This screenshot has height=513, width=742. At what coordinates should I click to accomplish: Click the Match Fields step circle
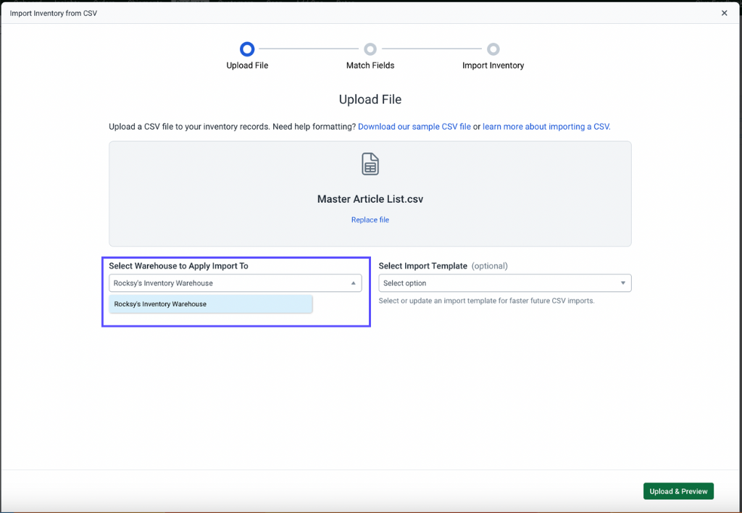pos(370,49)
